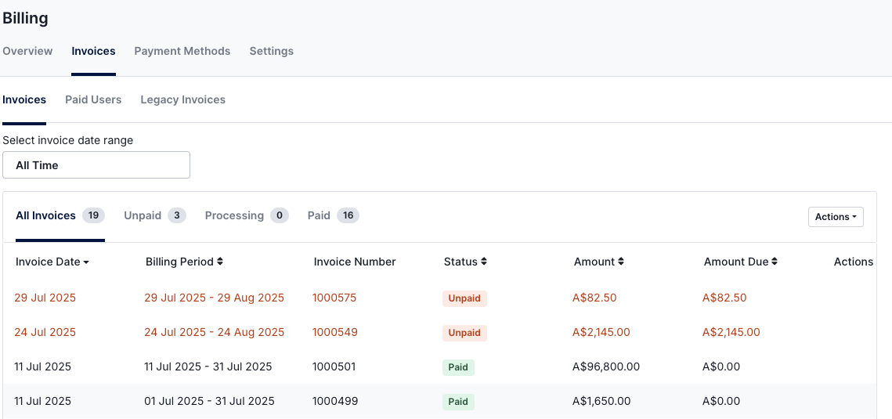Image resolution: width=892 pixels, height=419 pixels.
Task: Click the Actions column header
Action: coord(854,262)
